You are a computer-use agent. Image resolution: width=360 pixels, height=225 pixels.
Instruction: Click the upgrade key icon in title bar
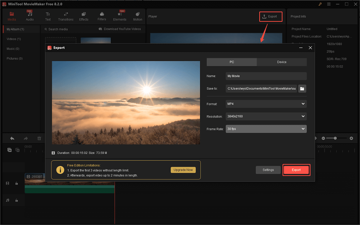[x=320, y=4]
